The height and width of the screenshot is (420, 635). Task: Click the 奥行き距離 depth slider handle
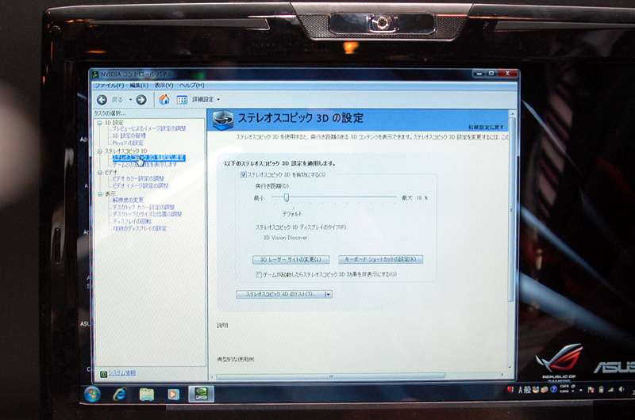[x=286, y=197]
